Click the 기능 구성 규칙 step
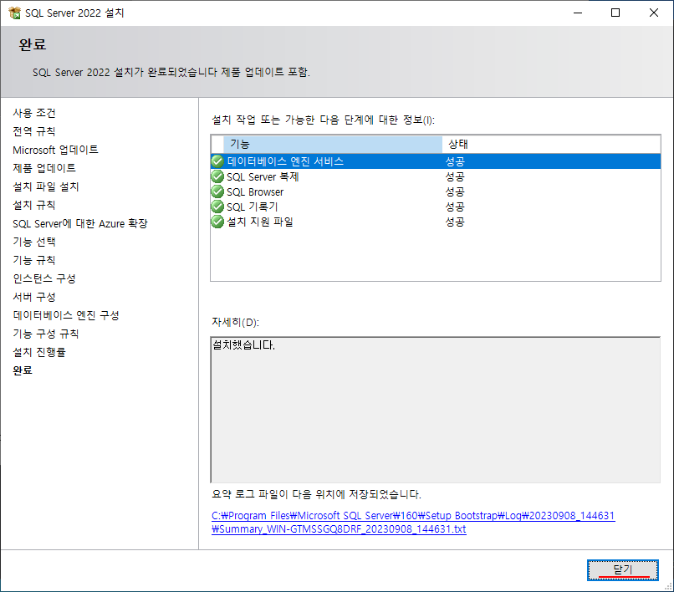 pyautogui.click(x=46, y=334)
